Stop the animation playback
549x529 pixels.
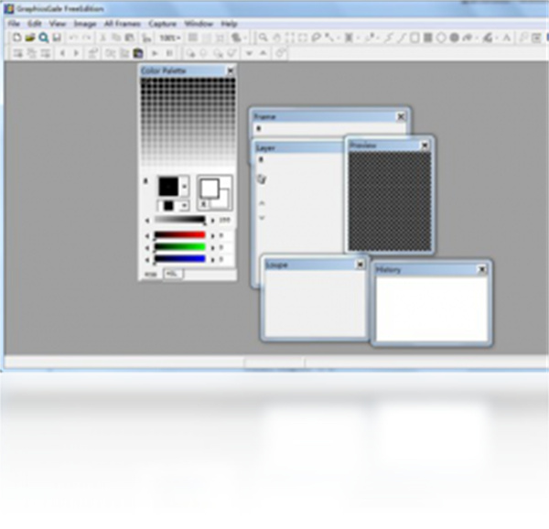click(x=169, y=53)
